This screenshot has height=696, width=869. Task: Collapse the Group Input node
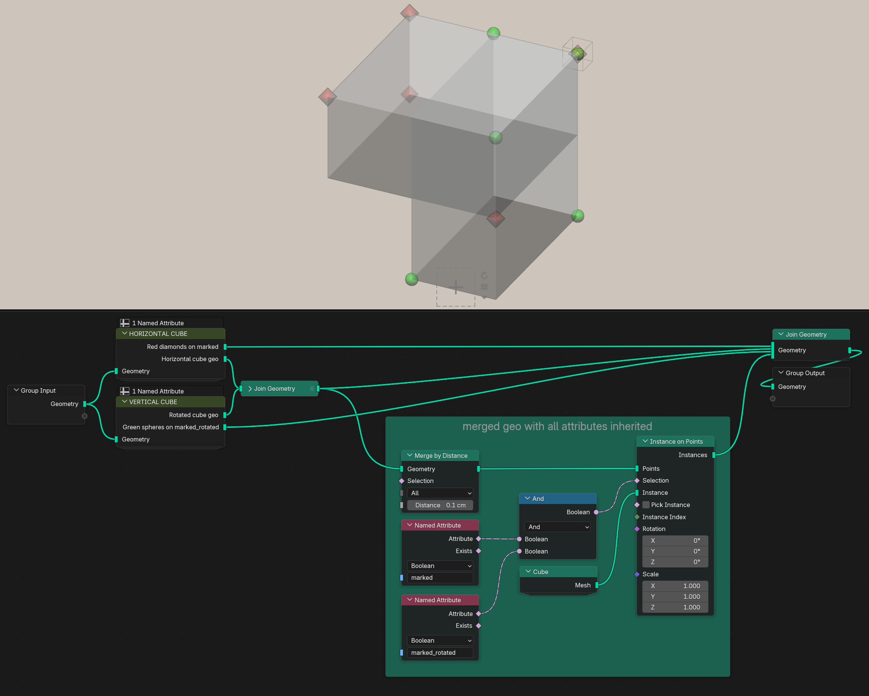[x=16, y=390]
